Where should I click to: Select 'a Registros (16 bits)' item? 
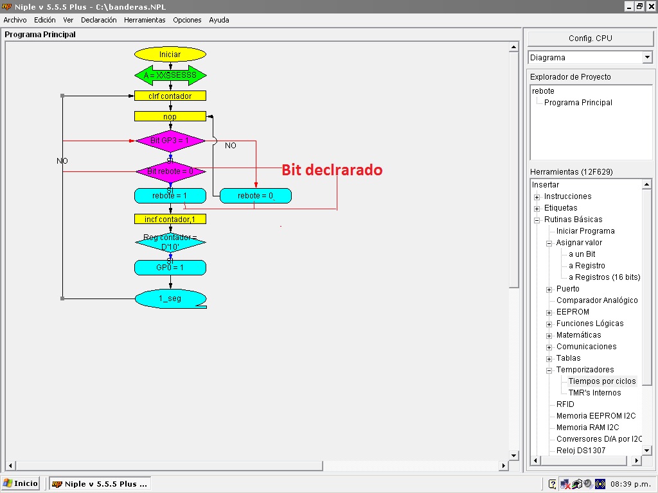[604, 277]
